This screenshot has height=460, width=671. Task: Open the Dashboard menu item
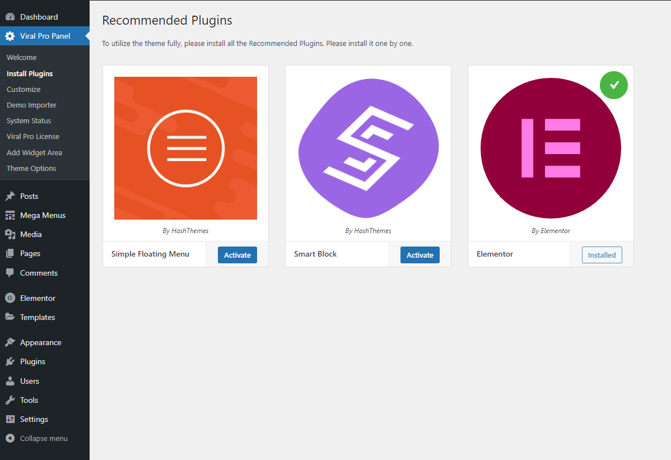[x=39, y=17]
